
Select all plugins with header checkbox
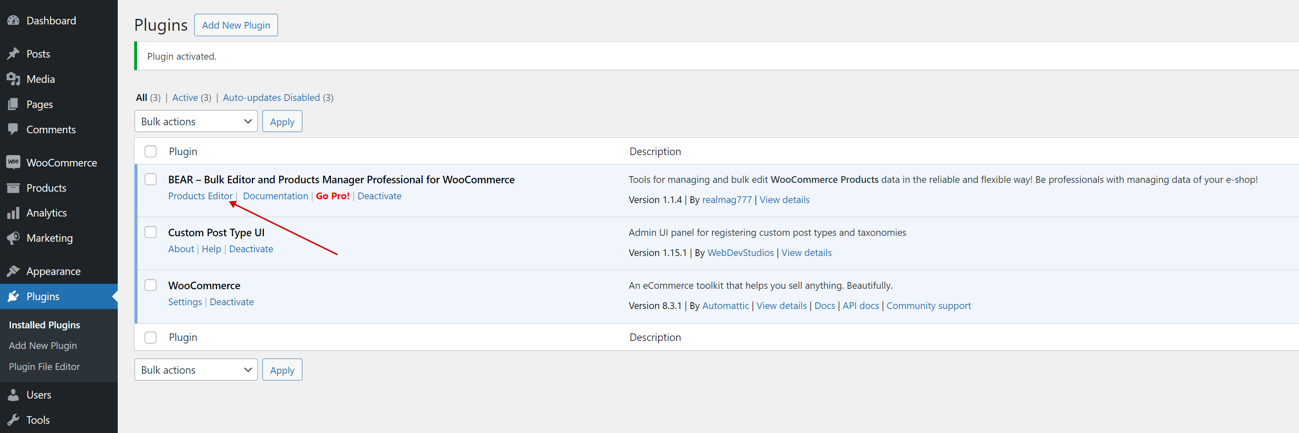point(150,151)
